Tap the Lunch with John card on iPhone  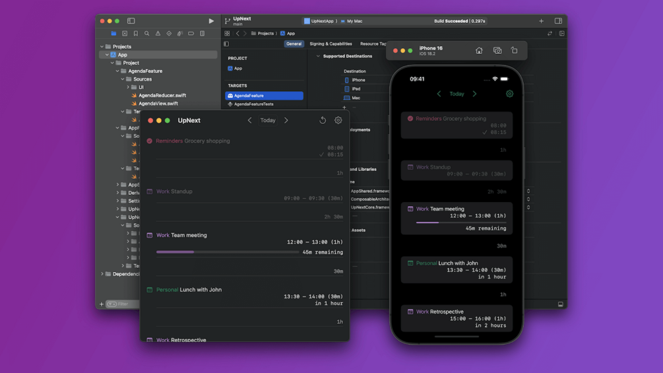pyautogui.click(x=457, y=270)
